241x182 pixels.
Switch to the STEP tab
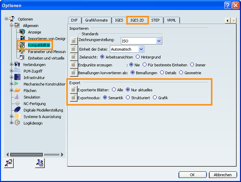coord(155,20)
